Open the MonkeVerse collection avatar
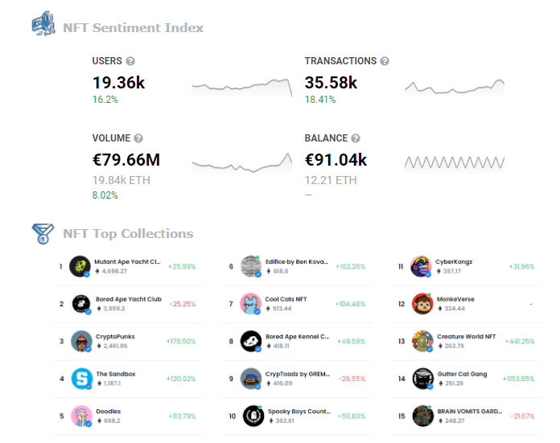Image resolution: width=560 pixels, height=443 pixels. [x=422, y=304]
